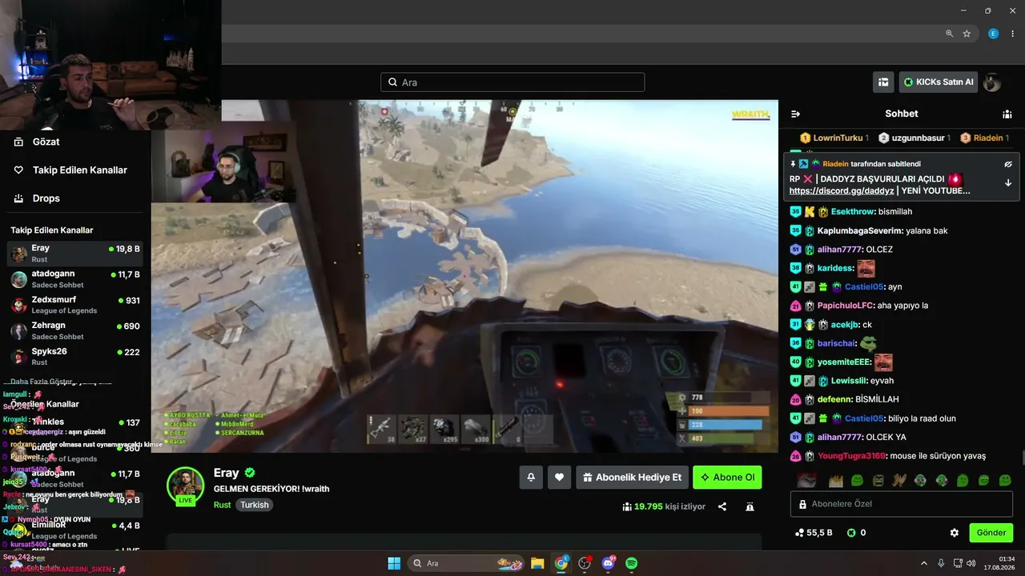Open KICKs balance showing 0

pos(857,533)
